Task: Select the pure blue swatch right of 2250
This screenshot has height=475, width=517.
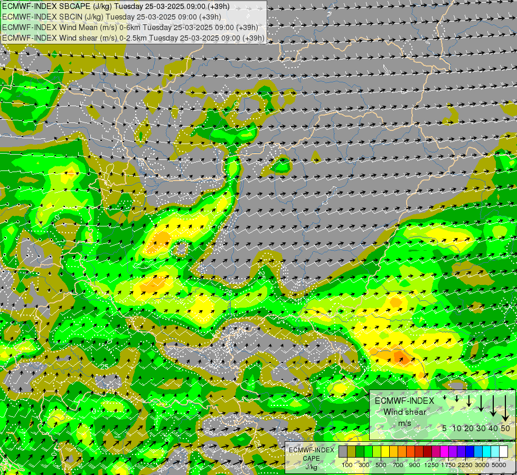Action: click(x=470, y=452)
